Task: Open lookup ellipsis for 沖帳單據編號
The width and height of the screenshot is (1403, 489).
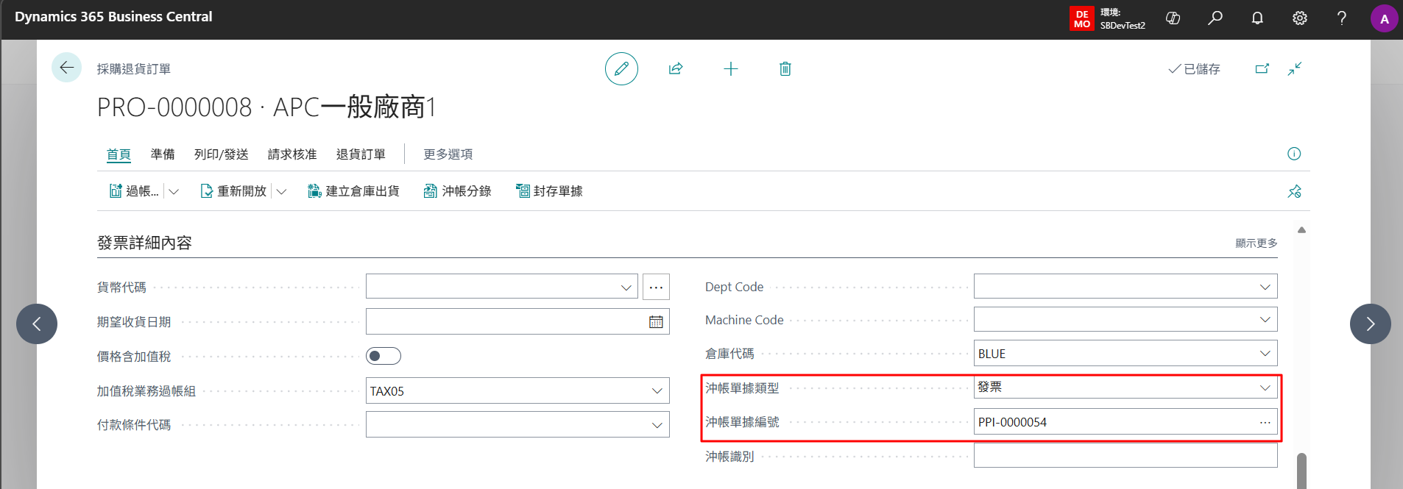Action: point(1265,422)
